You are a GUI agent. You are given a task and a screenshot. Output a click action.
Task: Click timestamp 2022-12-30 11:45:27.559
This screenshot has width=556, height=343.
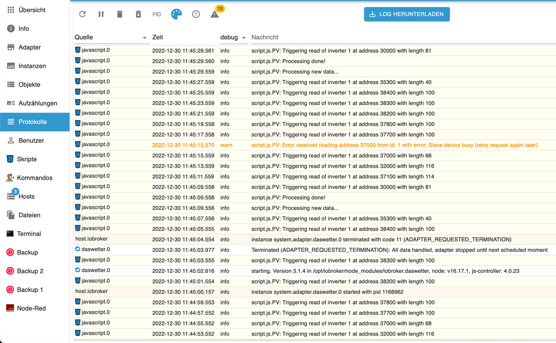point(183,82)
